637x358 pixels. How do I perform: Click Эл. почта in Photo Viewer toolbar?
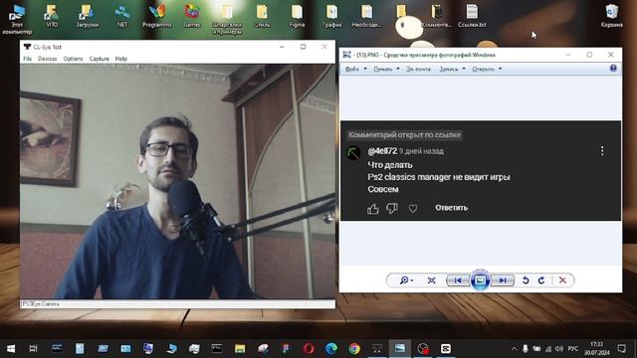click(418, 69)
